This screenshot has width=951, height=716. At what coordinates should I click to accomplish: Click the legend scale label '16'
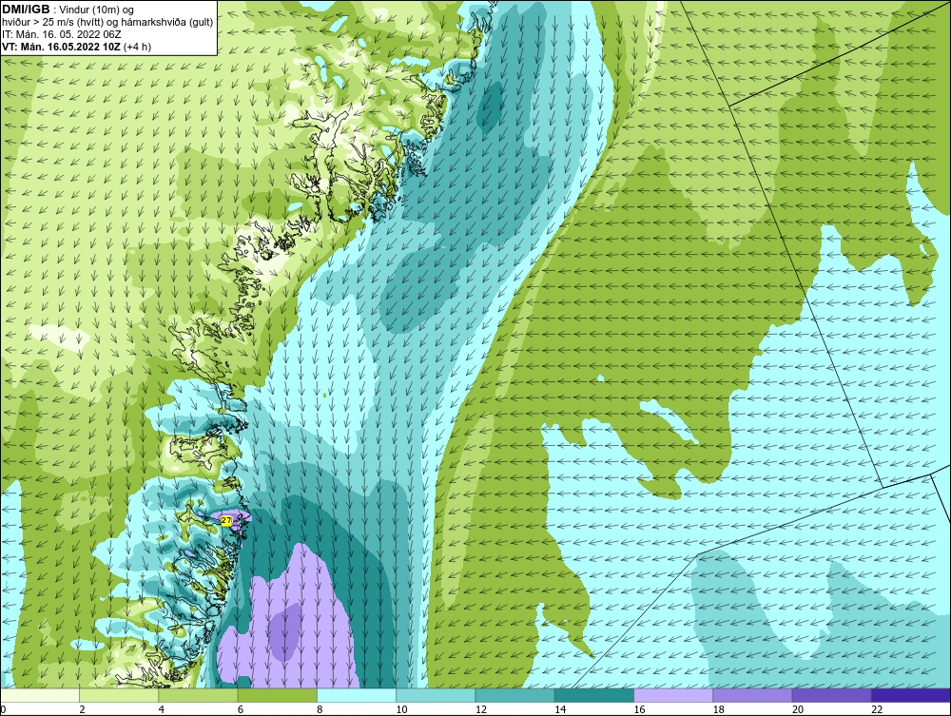[639, 710]
